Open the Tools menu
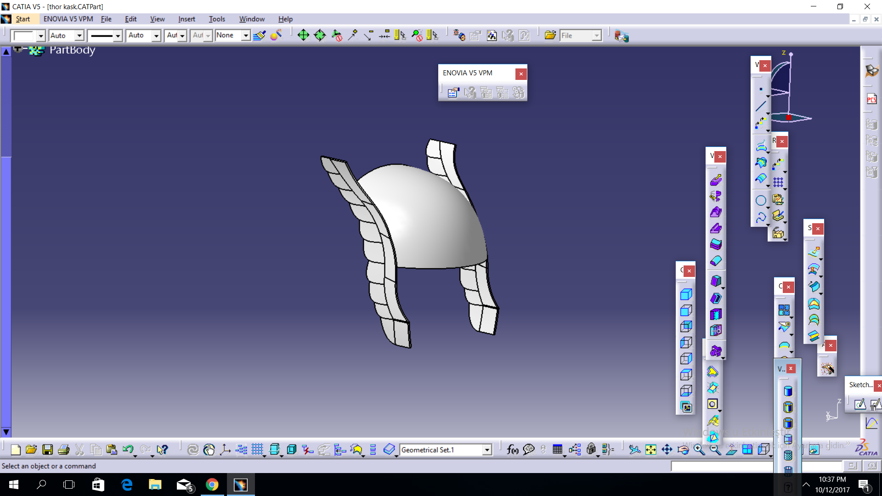 (217, 19)
